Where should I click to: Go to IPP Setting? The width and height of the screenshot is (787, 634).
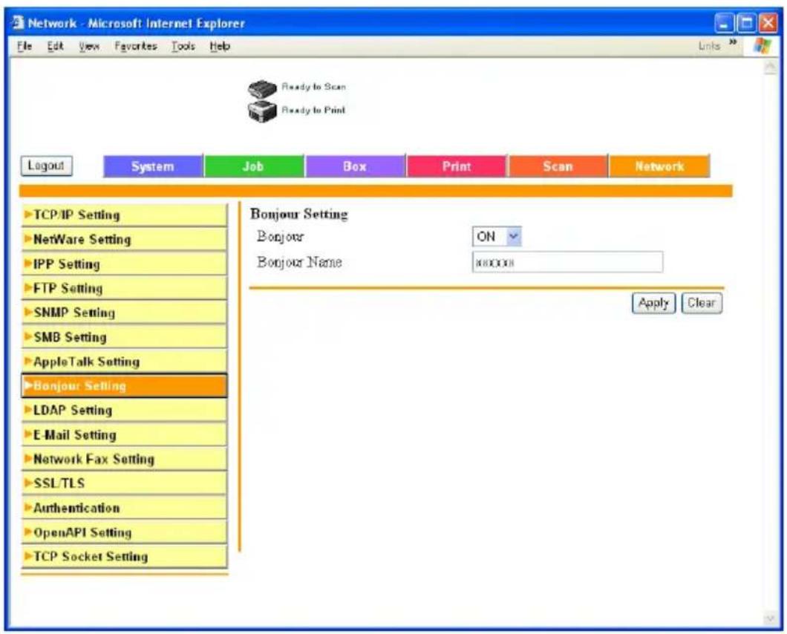coord(124,264)
